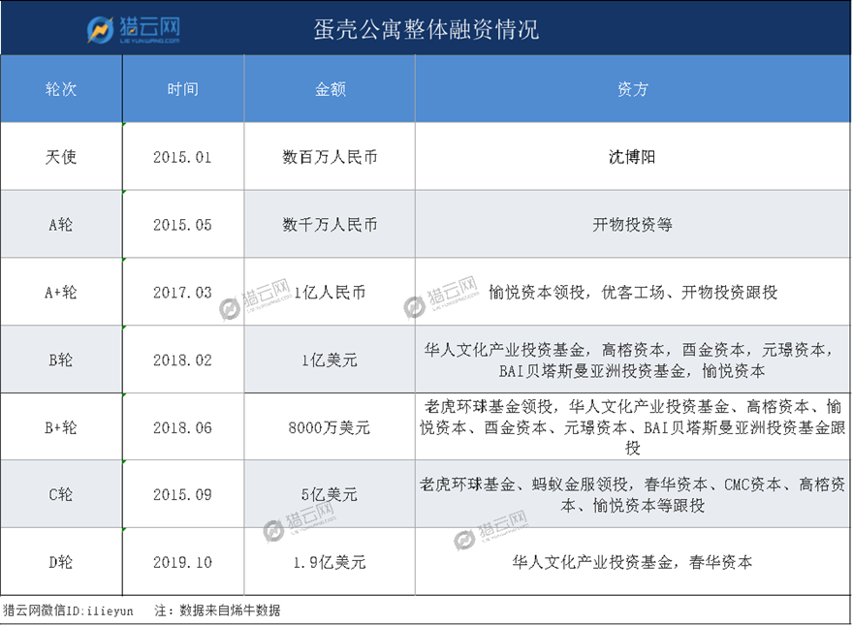Select the 2017.03 date cell
853x626 pixels.
point(183,292)
